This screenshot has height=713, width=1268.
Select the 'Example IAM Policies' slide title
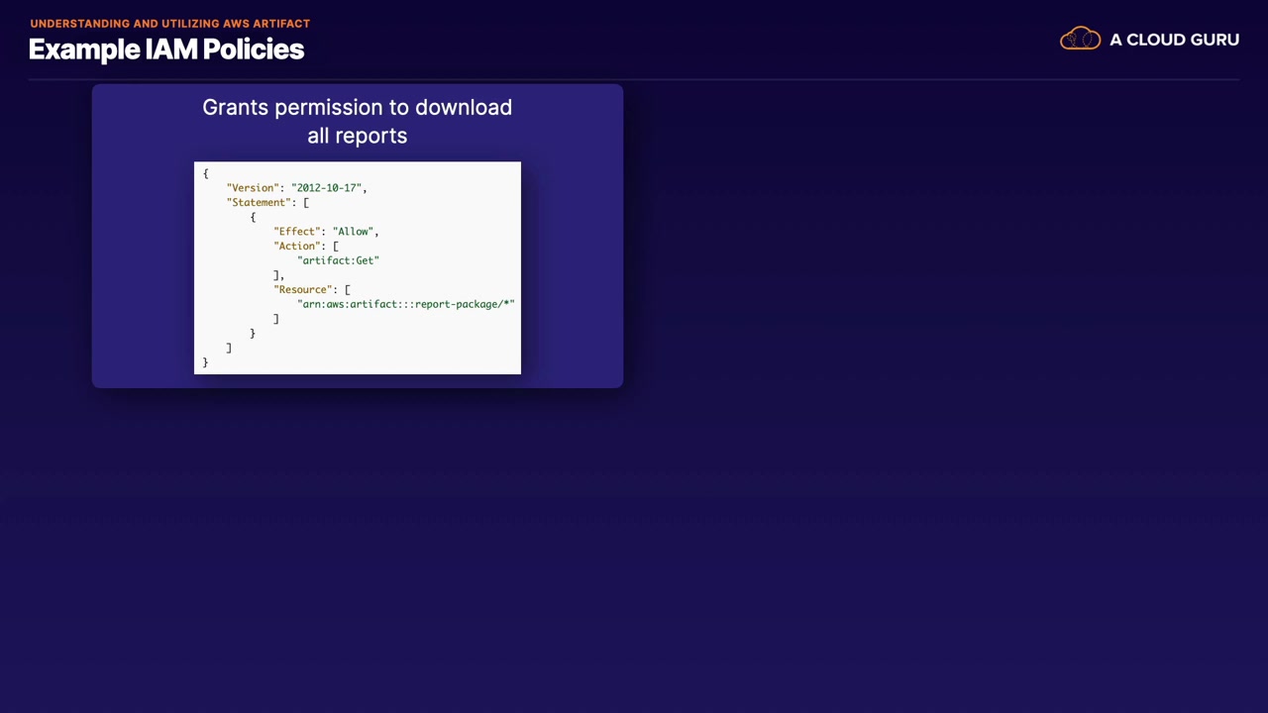(166, 50)
